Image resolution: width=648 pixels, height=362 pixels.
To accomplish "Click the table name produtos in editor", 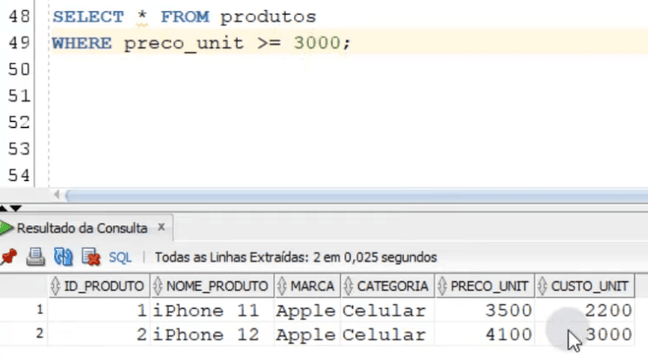I will 268,17.
